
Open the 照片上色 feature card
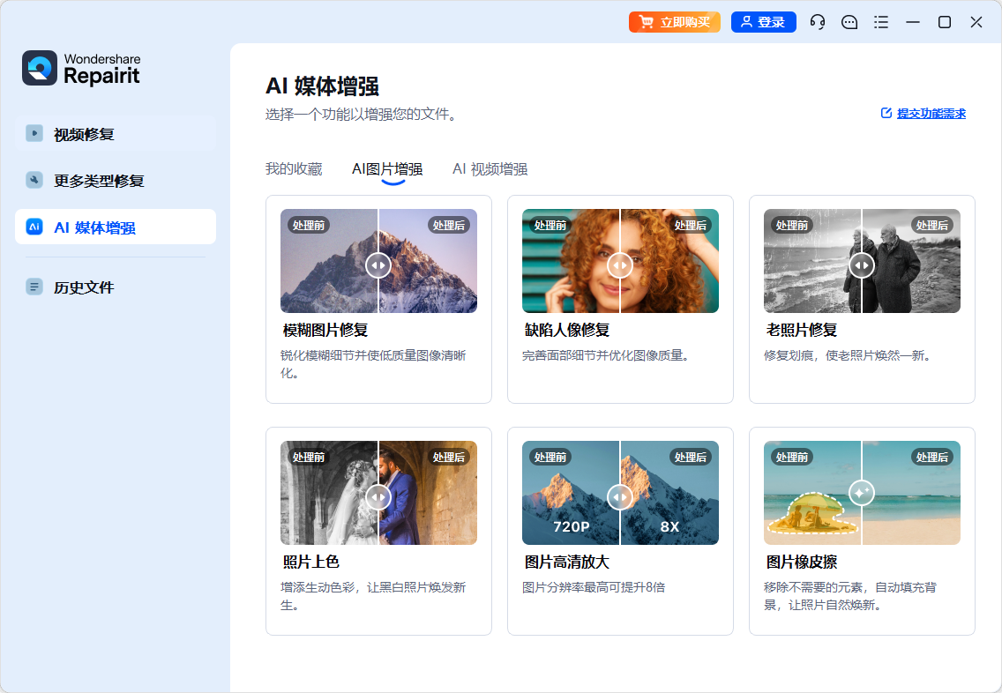[x=378, y=531]
